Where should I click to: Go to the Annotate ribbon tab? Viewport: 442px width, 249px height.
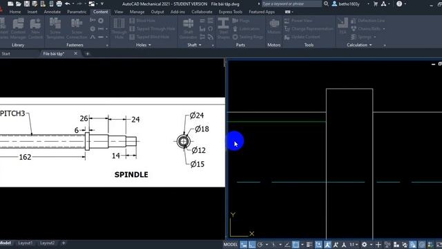tap(52, 12)
